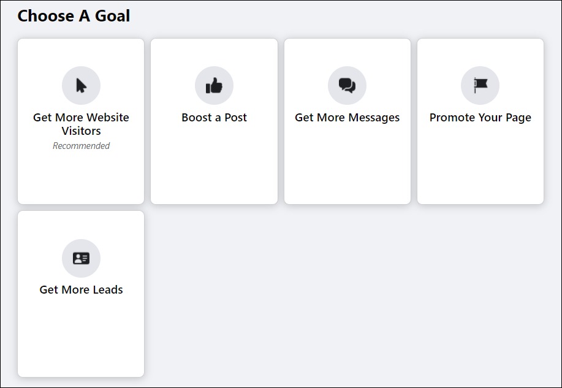562x388 pixels.
Task: Click the 'Recommended' tag under Website Visitors
Action: pyautogui.click(x=81, y=146)
